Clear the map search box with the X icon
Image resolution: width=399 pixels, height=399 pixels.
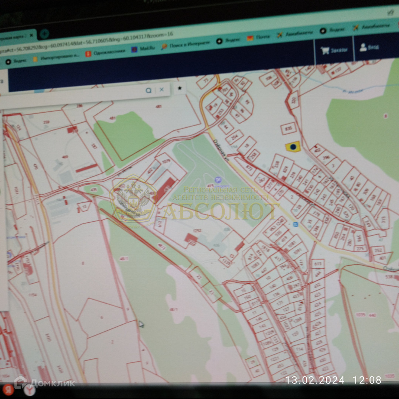pos(161,89)
